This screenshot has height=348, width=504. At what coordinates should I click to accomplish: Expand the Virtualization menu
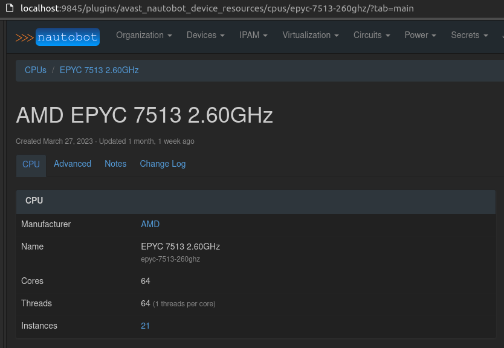(311, 35)
